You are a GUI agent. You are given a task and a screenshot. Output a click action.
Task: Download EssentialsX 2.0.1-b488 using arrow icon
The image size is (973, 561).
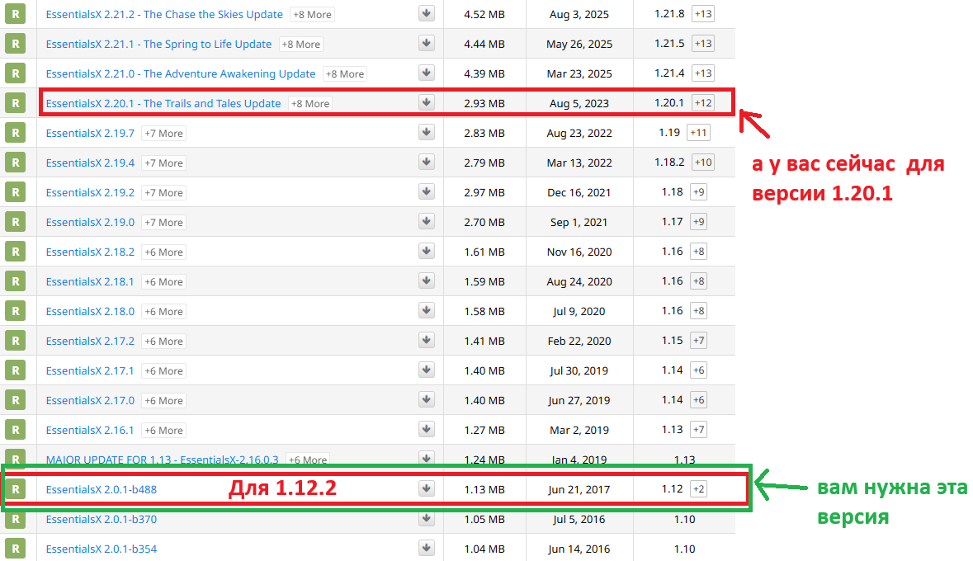(x=426, y=489)
